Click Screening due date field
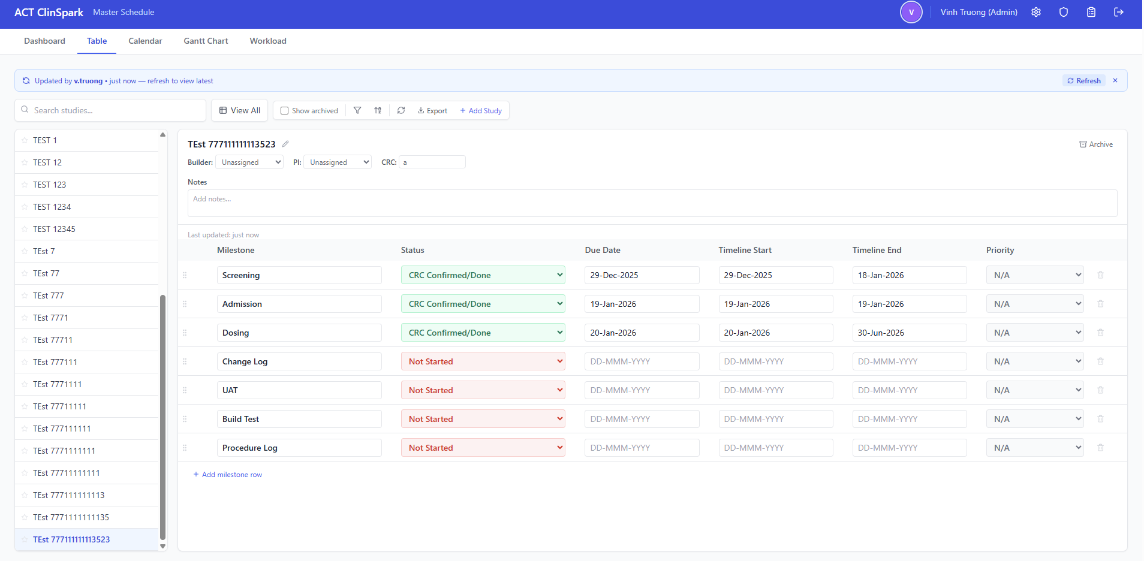Viewport: 1144px width, 561px height. point(642,275)
